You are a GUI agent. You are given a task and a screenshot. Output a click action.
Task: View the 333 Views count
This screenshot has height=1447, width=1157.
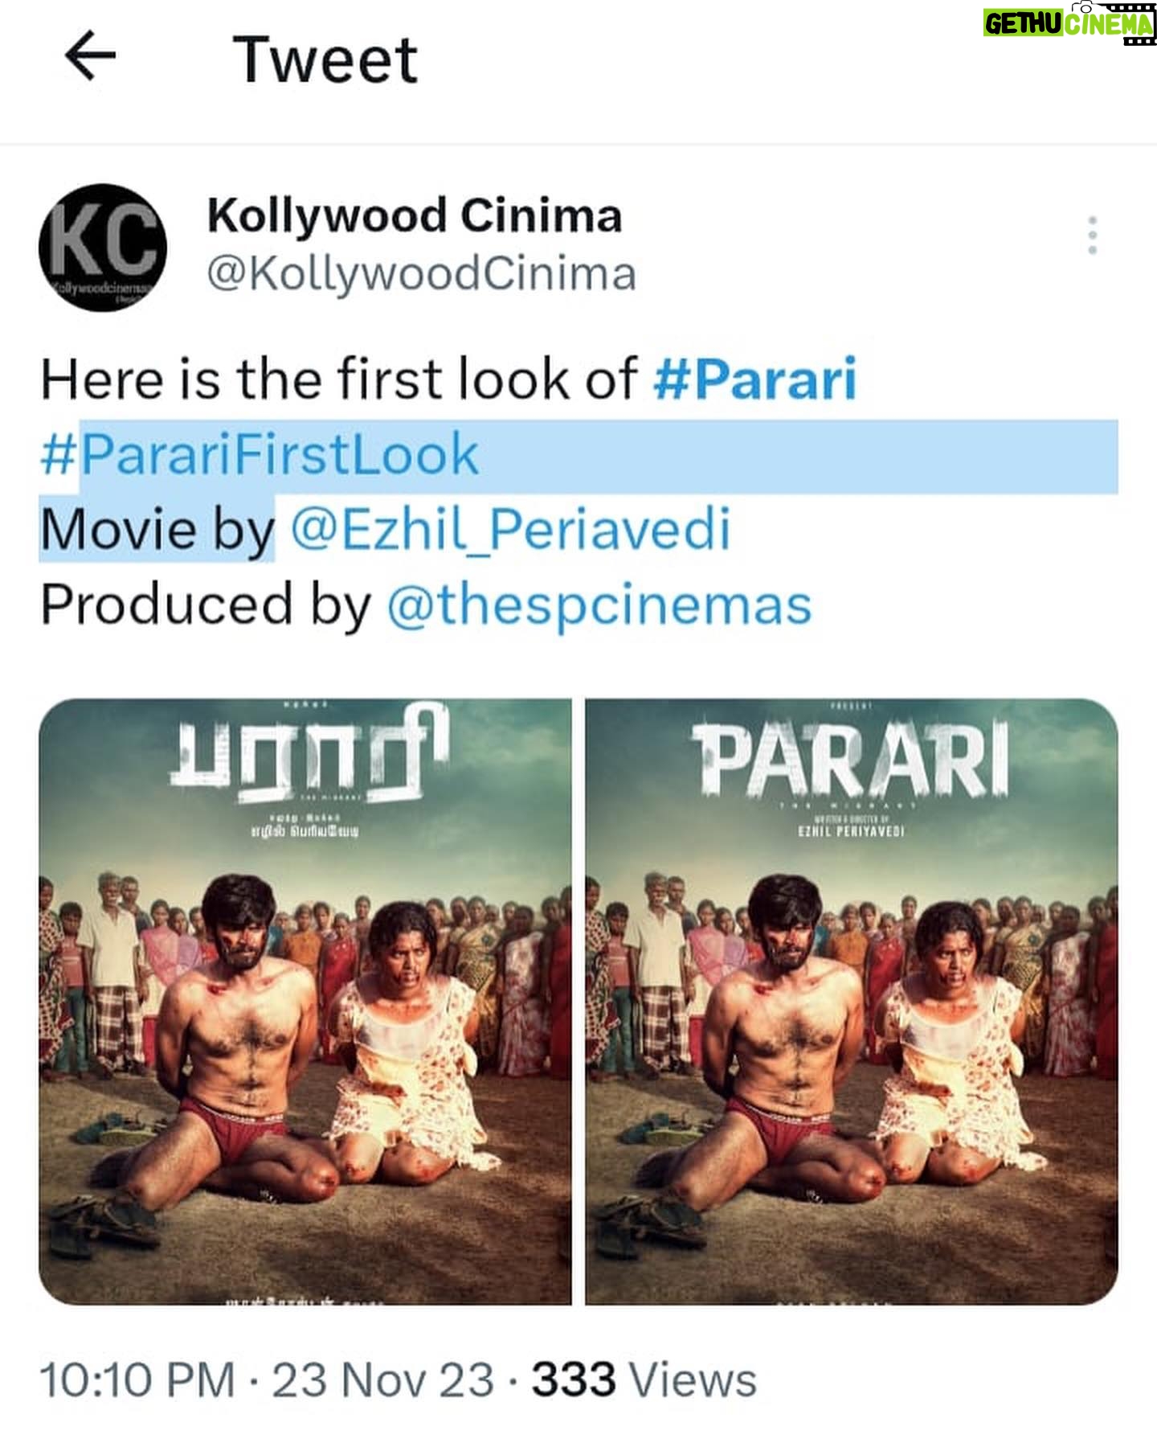coord(644,1380)
